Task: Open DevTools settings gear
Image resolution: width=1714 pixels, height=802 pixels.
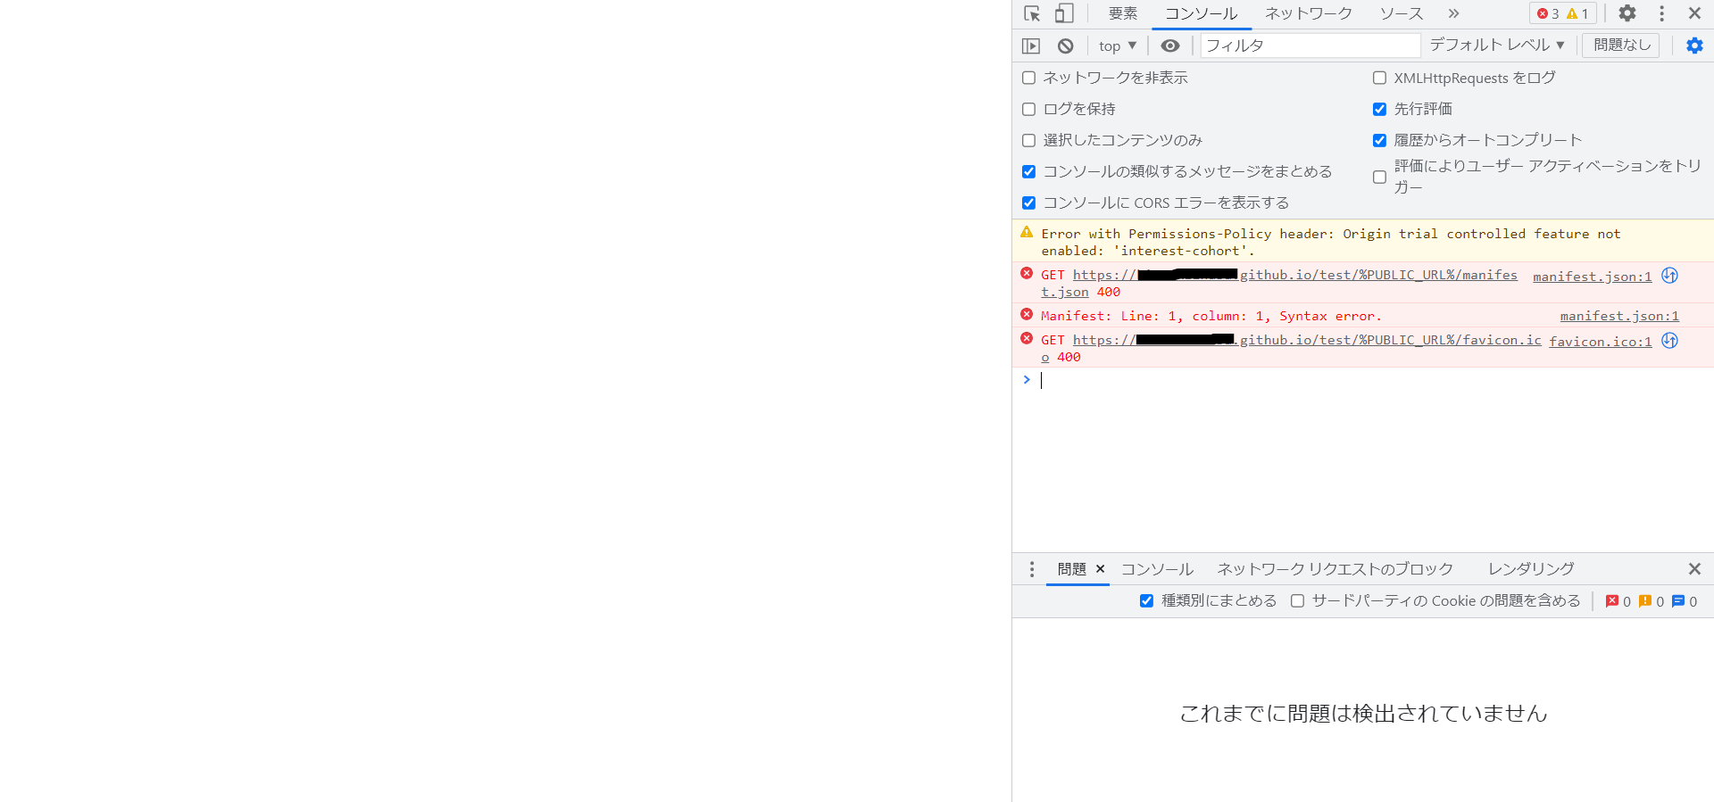Action: [1627, 13]
